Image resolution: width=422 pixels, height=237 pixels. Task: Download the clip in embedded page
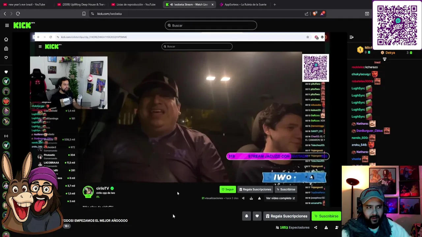[x=251, y=198]
